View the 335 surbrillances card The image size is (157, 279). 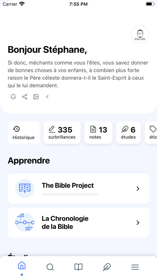(x=62, y=133)
